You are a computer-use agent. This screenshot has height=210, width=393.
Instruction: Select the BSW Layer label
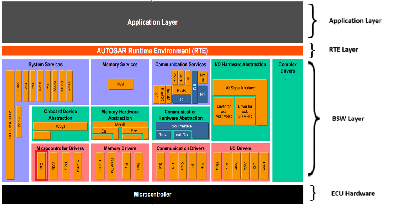tap(348, 119)
